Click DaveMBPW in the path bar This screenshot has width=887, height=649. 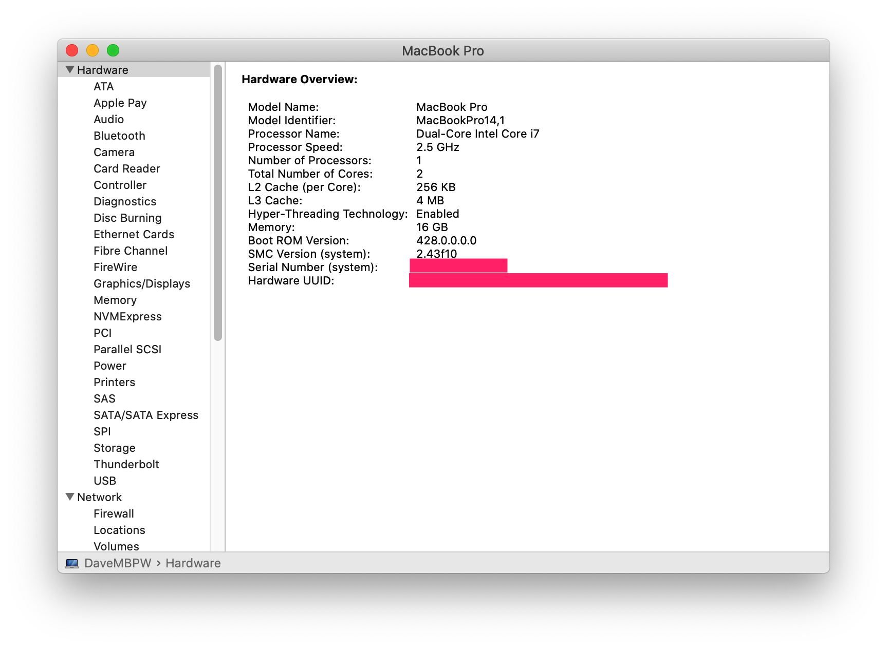coord(118,563)
